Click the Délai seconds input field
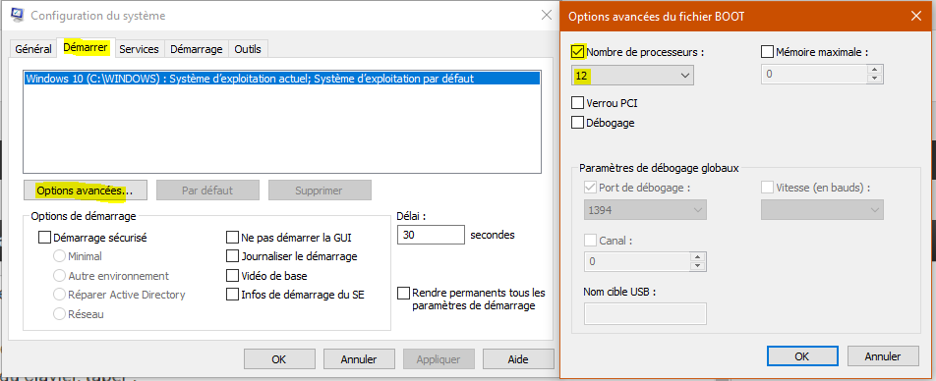 (x=431, y=235)
